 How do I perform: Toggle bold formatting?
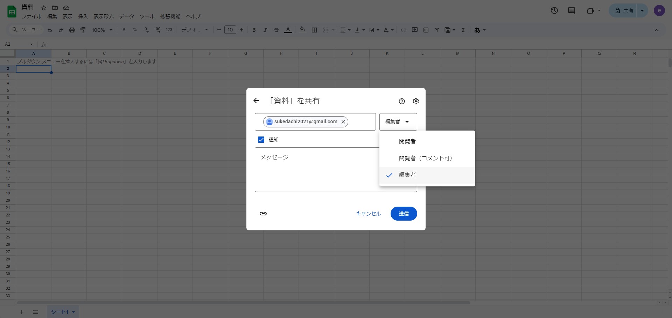(x=254, y=30)
